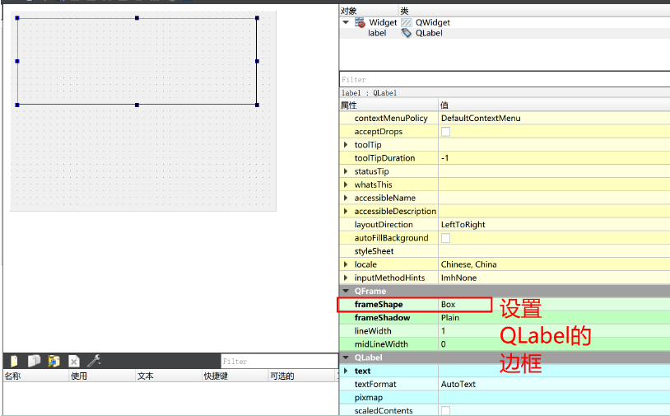Expand the inputMethodHints property

point(346,278)
